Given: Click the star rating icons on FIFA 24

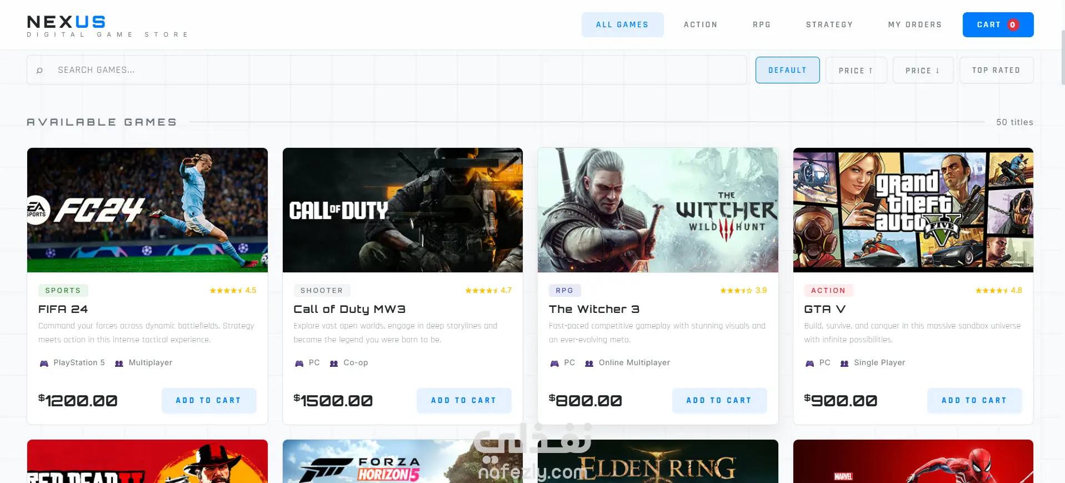Looking at the screenshot, I should coord(226,291).
